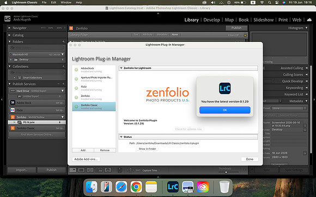
Task: Open the Macintosh HD volume dropdown
Action: (x=63, y=54)
